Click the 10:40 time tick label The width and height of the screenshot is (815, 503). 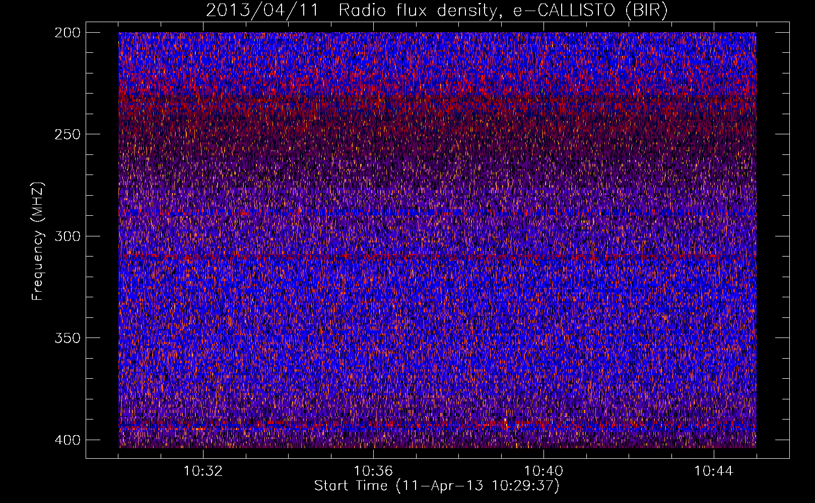click(544, 471)
